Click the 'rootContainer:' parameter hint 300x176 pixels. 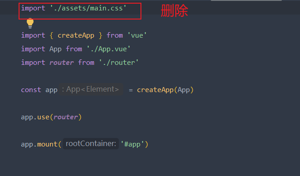(91, 144)
